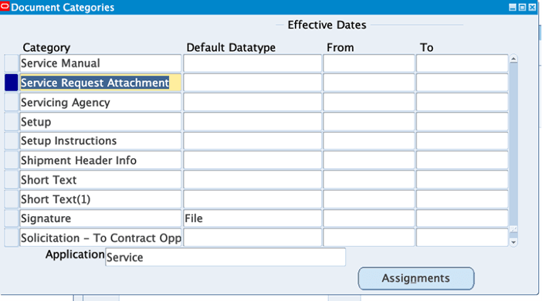Click Default Datatype field for Shipment Header Info
Screen dimensions: 542x301
tap(252, 161)
